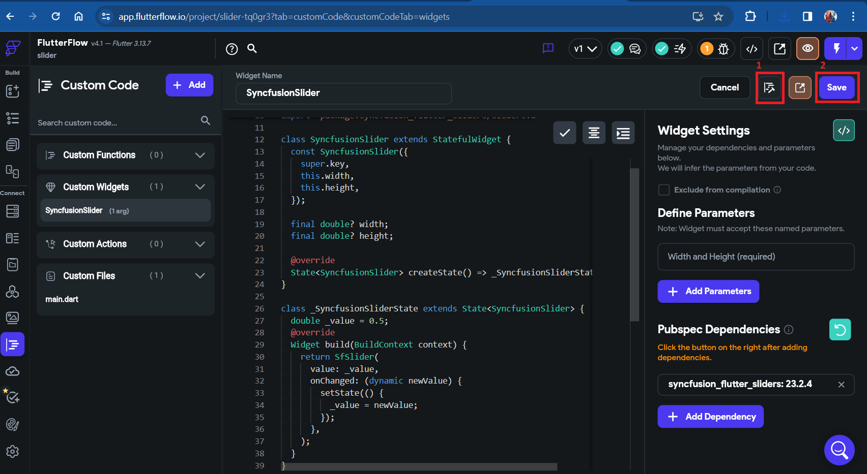This screenshot has height=474, width=867.
Task: Open the browser extensions puzzle icon
Action: pyautogui.click(x=750, y=16)
